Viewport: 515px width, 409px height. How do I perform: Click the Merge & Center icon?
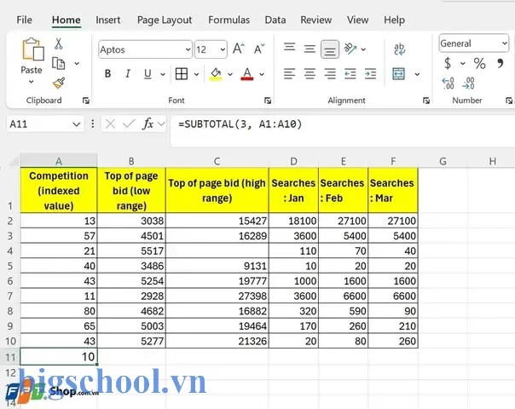pyautogui.click(x=398, y=74)
